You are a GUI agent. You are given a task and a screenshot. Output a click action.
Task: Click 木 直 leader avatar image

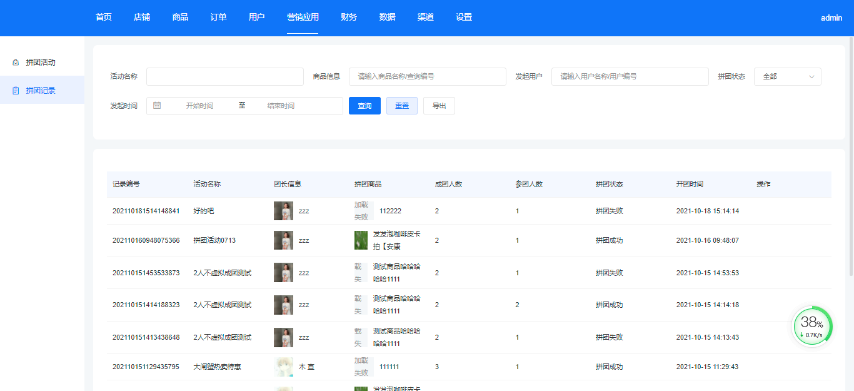[x=283, y=367]
